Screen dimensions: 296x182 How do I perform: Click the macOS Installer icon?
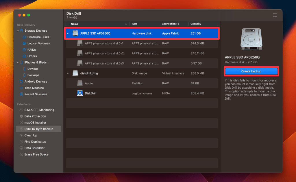click(21, 123)
